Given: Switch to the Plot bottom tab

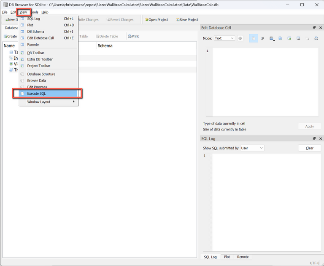Looking at the screenshot, I should click(227, 257).
